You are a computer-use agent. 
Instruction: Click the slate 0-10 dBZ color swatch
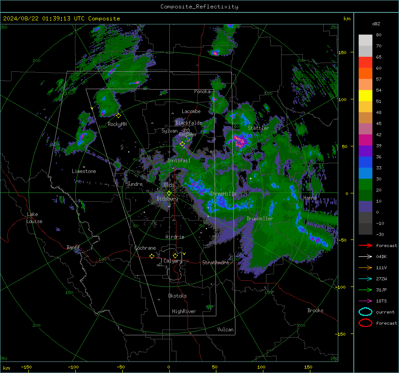click(365, 207)
